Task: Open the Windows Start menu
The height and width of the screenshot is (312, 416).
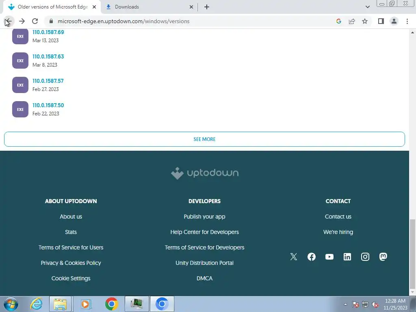Action: (x=11, y=304)
